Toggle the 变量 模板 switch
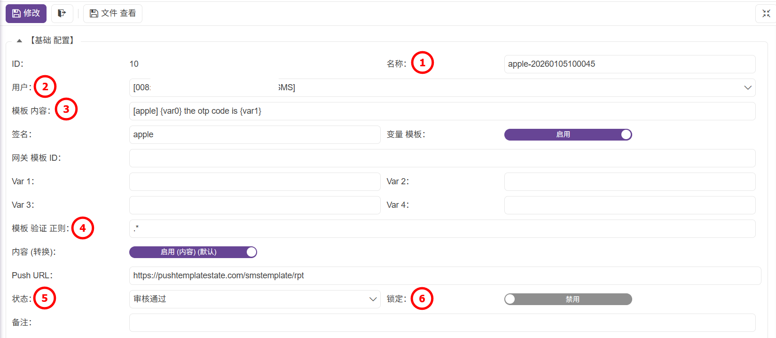Image resolution: width=776 pixels, height=338 pixels. pos(568,135)
